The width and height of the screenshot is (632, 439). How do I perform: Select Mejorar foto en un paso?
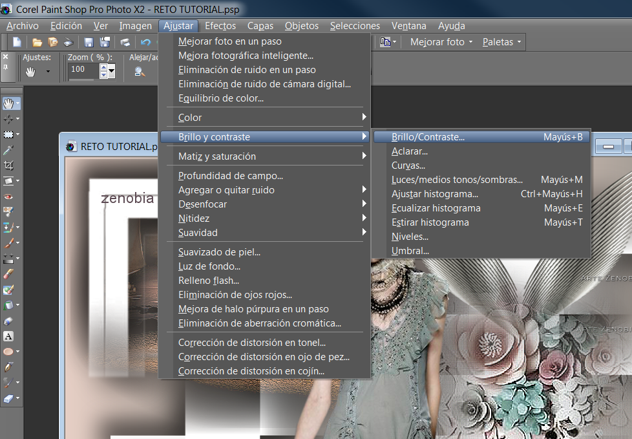pyautogui.click(x=265, y=41)
